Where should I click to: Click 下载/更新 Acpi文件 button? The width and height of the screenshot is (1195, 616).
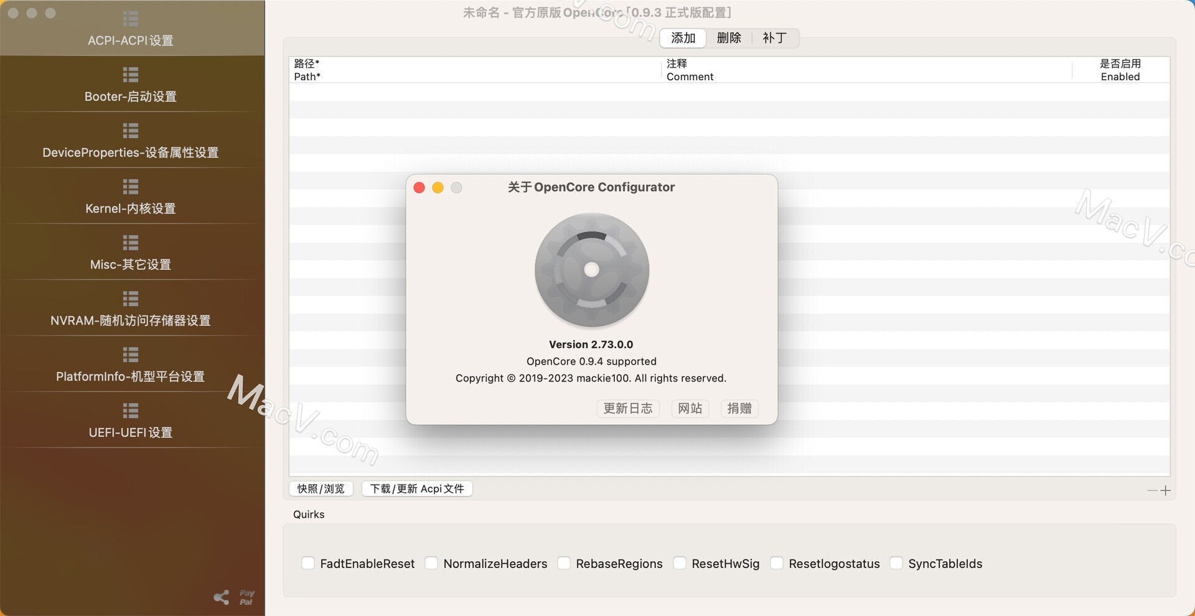pos(417,489)
